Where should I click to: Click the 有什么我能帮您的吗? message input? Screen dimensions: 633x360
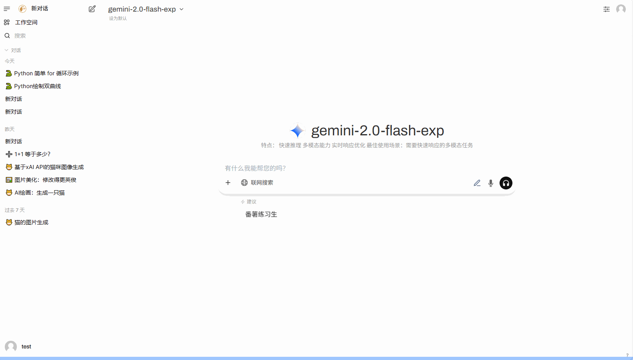coord(367,168)
